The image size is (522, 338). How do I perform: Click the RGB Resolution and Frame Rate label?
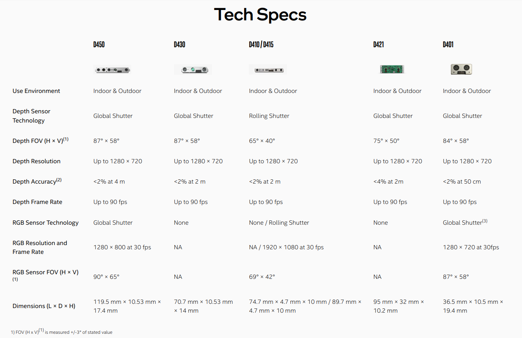coord(40,247)
